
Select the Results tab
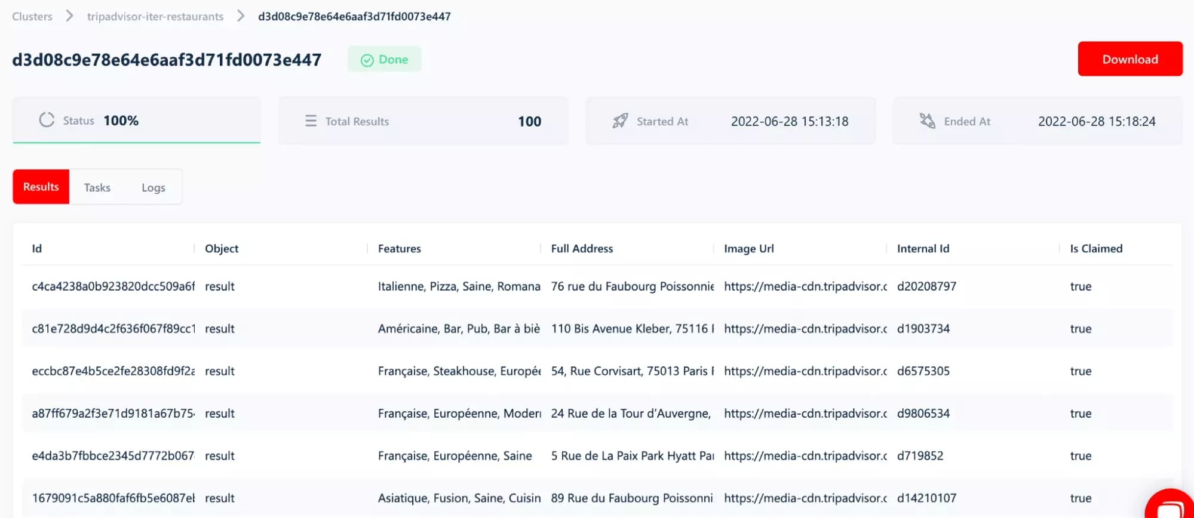(41, 187)
